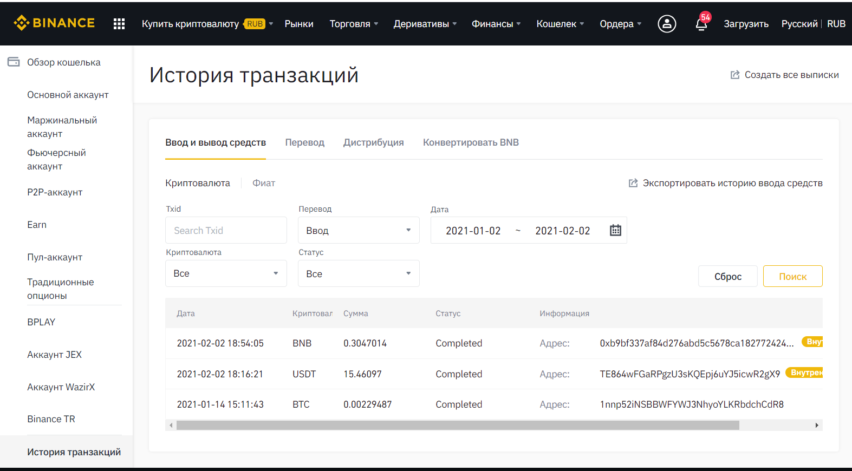Open 'Маржинальный аккаунт' in sidebar
Viewport: 852px width, 471px height.
pos(62,127)
